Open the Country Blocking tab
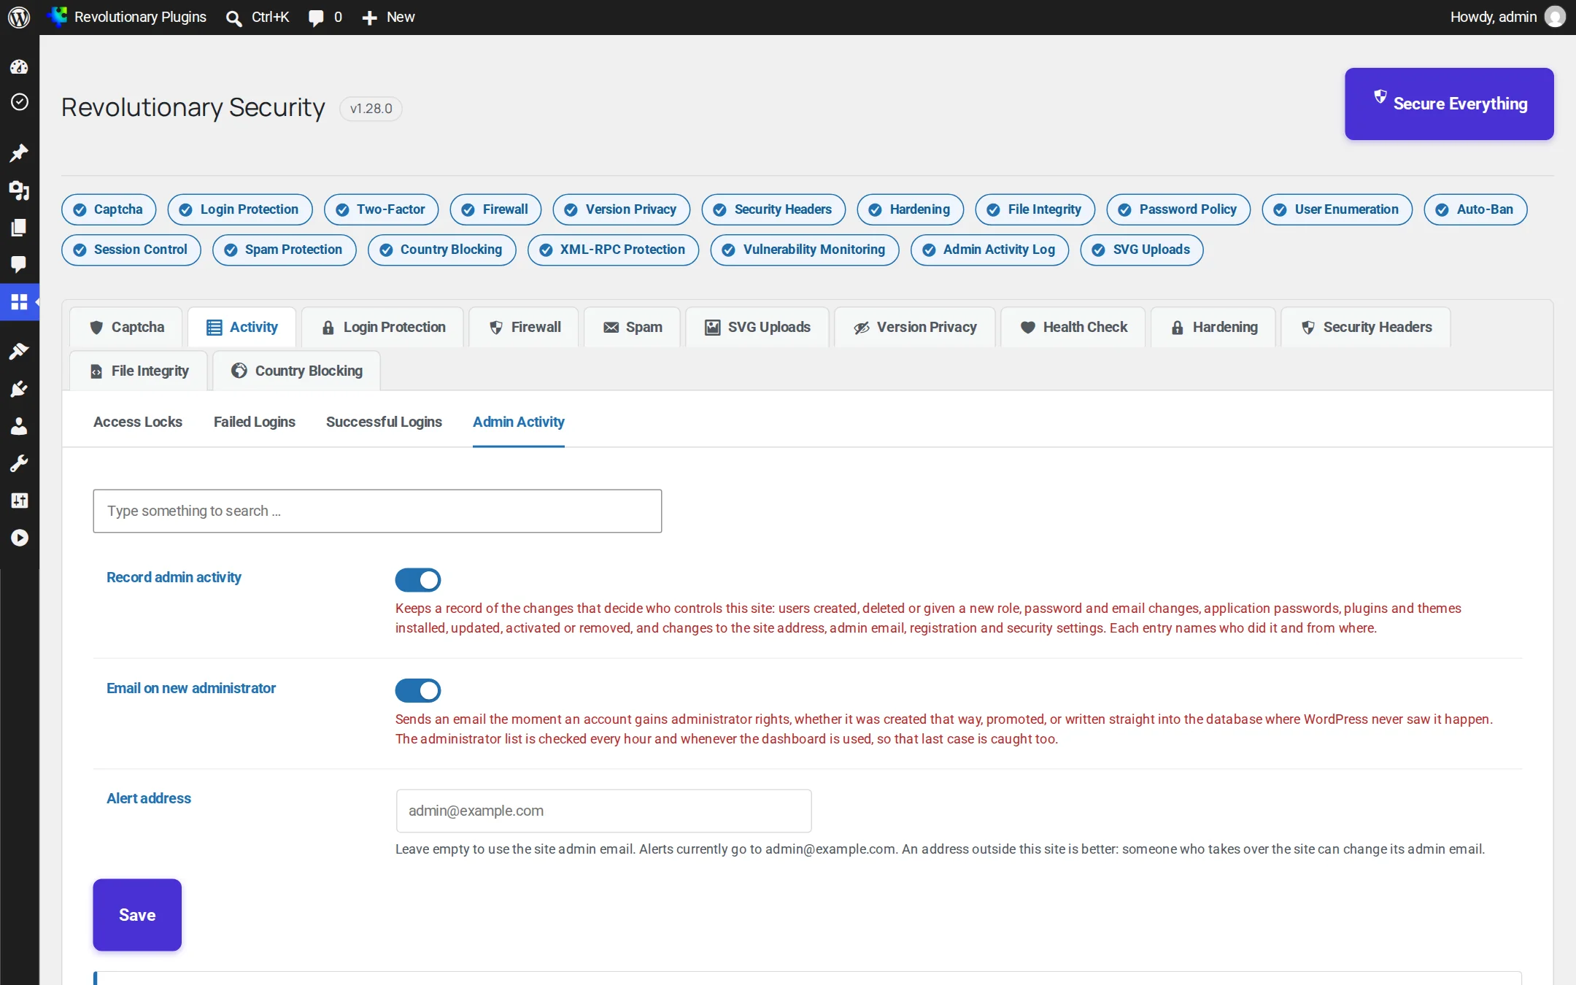1576x985 pixels. click(x=297, y=371)
